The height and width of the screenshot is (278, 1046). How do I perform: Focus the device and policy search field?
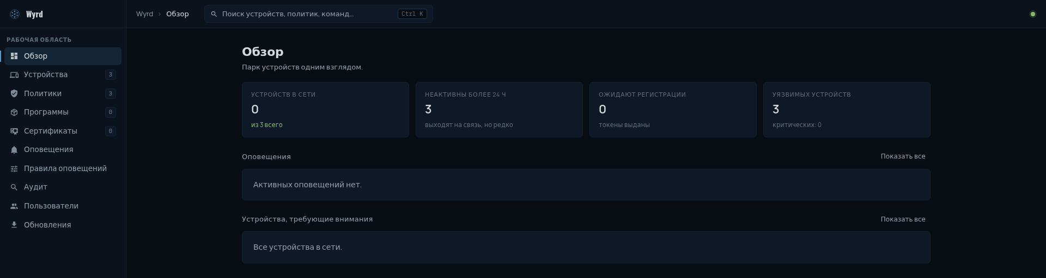point(319,14)
